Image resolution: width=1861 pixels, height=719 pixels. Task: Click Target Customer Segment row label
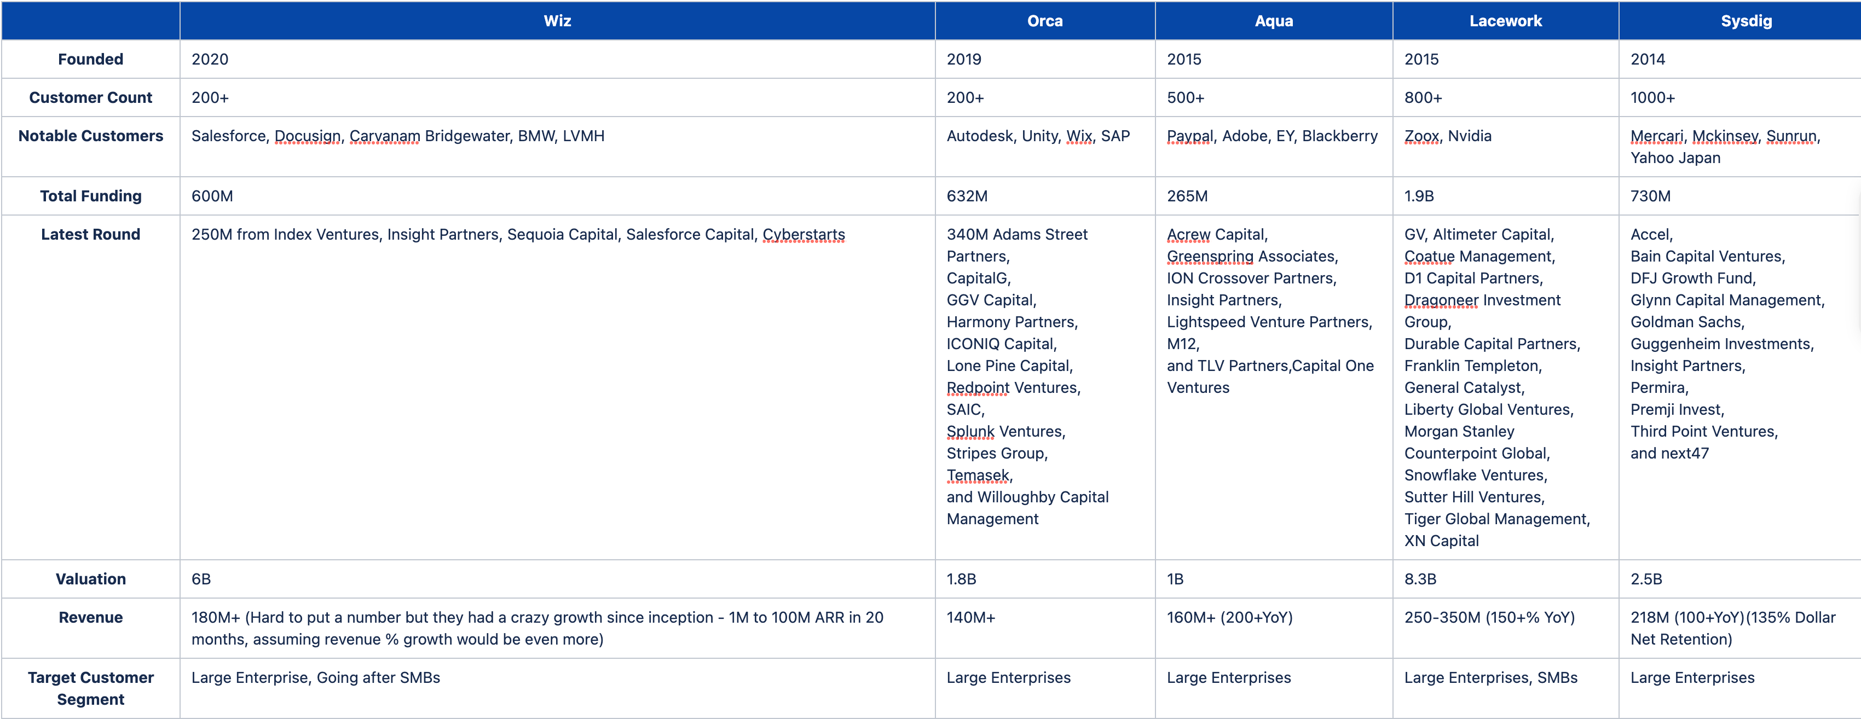coord(90,688)
